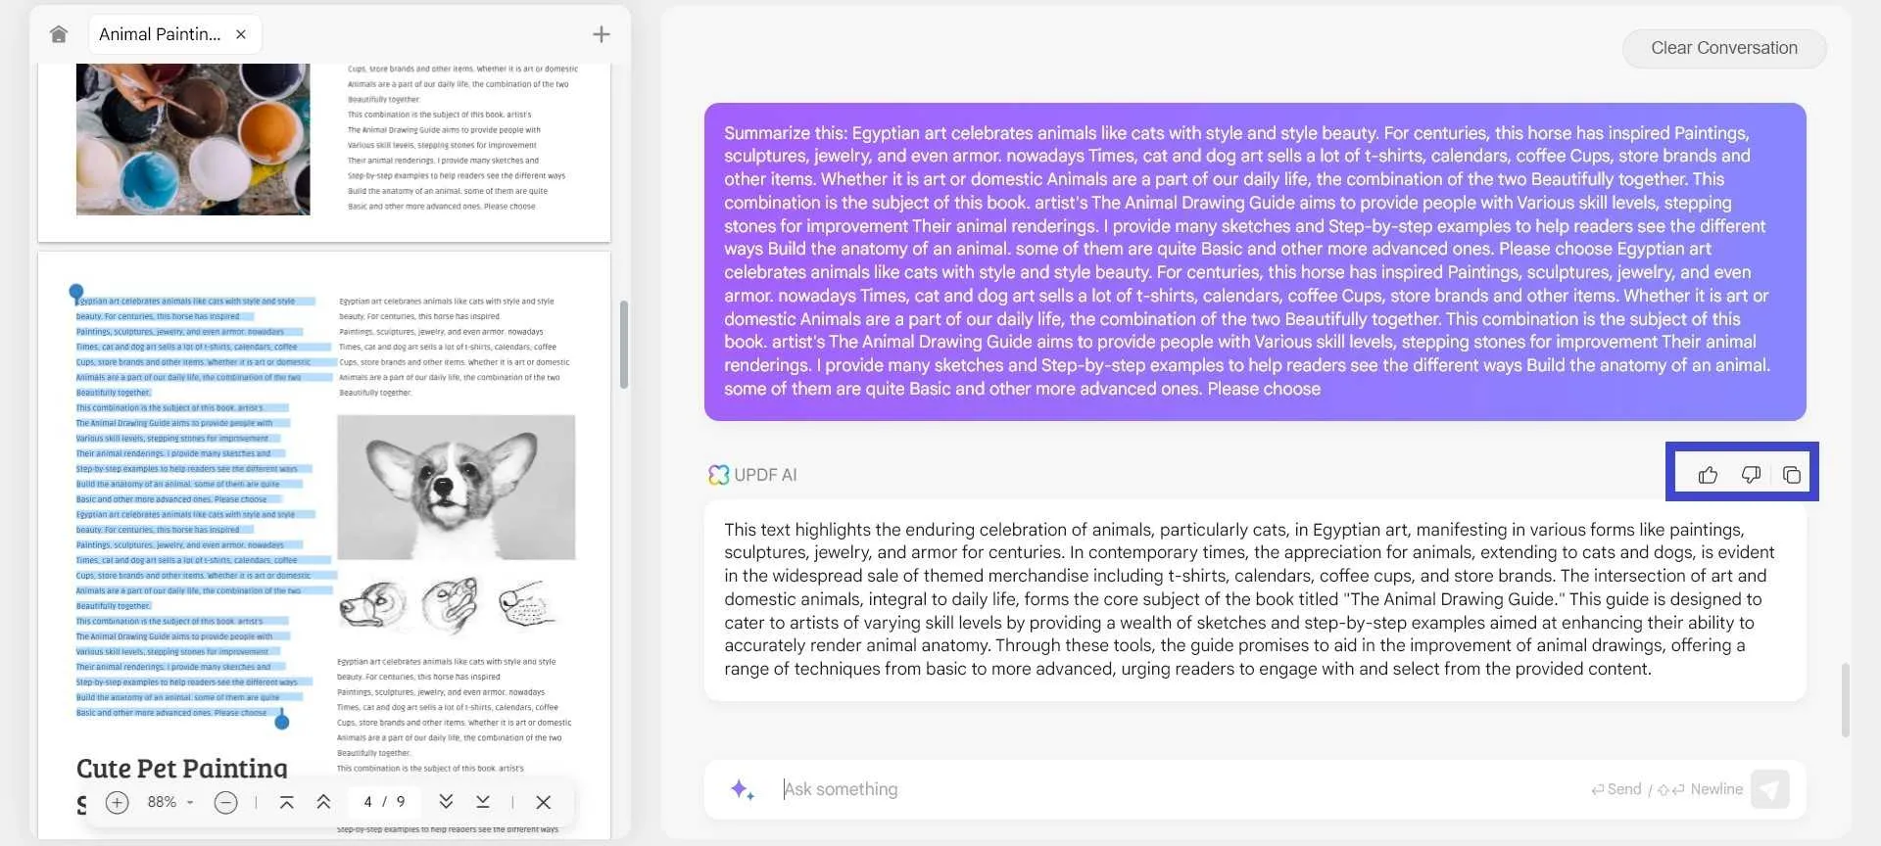Focus the Ask something input field
This screenshot has width=1881, height=846.
pyautogui.click(x=1176, y=789)
